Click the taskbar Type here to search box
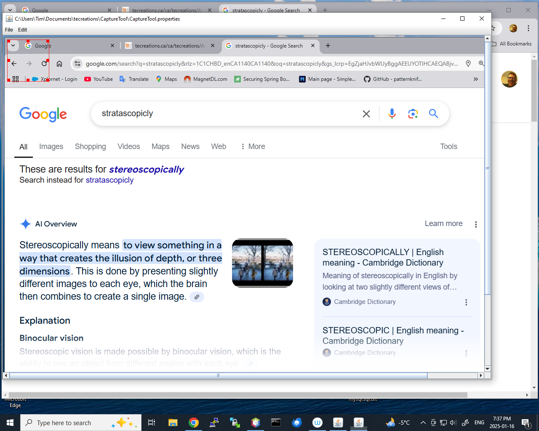The height and width of the screenshot is (431, 539). [x=80, y=423]
